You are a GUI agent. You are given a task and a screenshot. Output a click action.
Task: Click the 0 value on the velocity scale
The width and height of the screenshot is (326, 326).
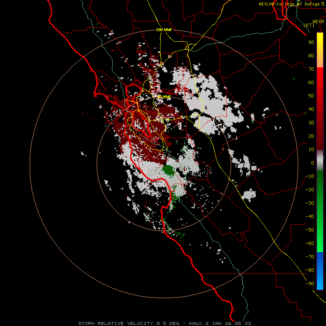[313, 163]
